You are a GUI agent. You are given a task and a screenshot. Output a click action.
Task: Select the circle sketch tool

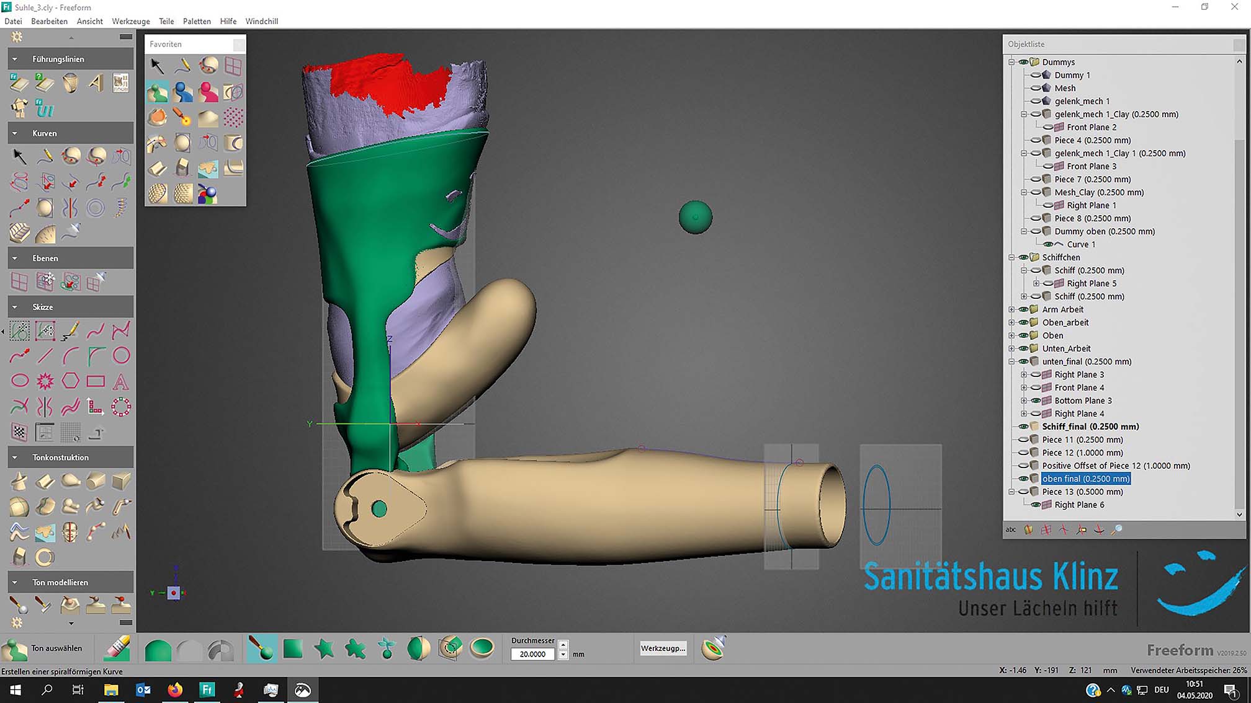(x=121, y=355)
